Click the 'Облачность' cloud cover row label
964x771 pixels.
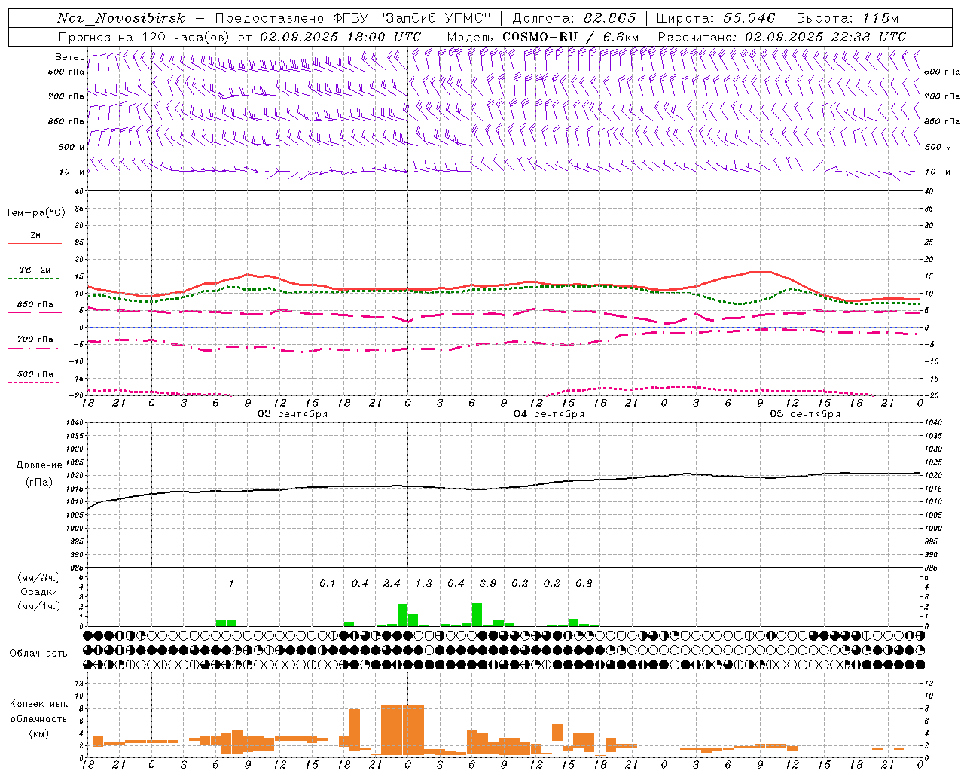[38, 654]
